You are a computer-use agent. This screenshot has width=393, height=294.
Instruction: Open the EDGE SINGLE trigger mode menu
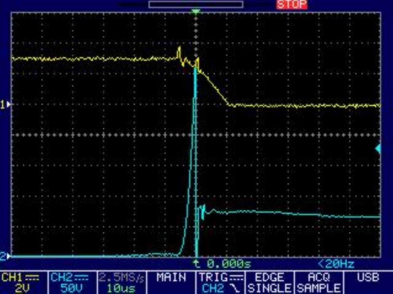(269, 283)
